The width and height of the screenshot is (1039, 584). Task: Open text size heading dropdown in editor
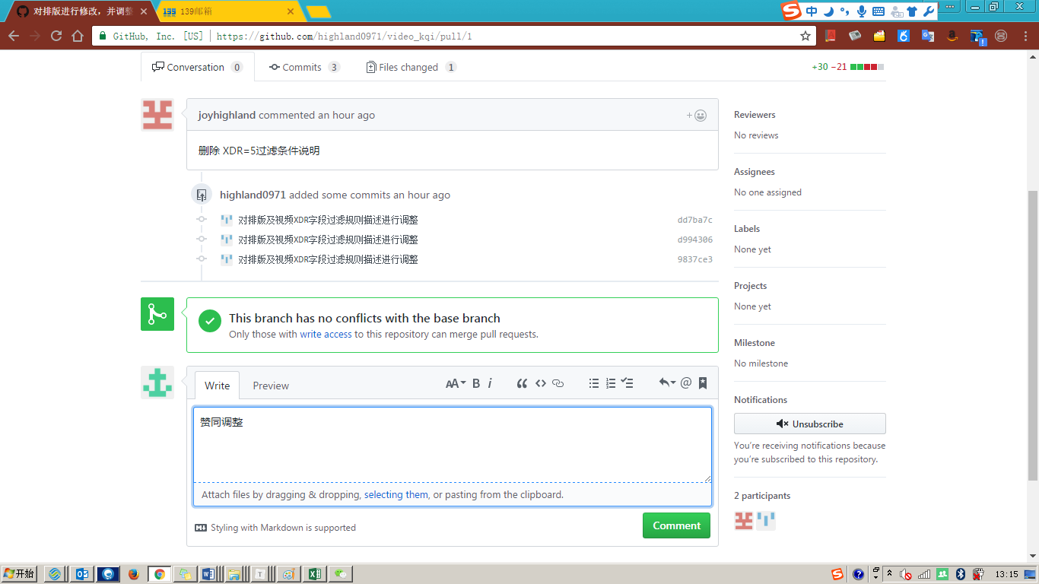(455, 383)
